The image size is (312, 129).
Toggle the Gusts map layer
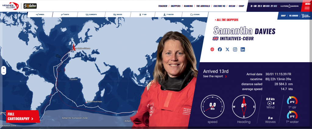click(65, 15)
